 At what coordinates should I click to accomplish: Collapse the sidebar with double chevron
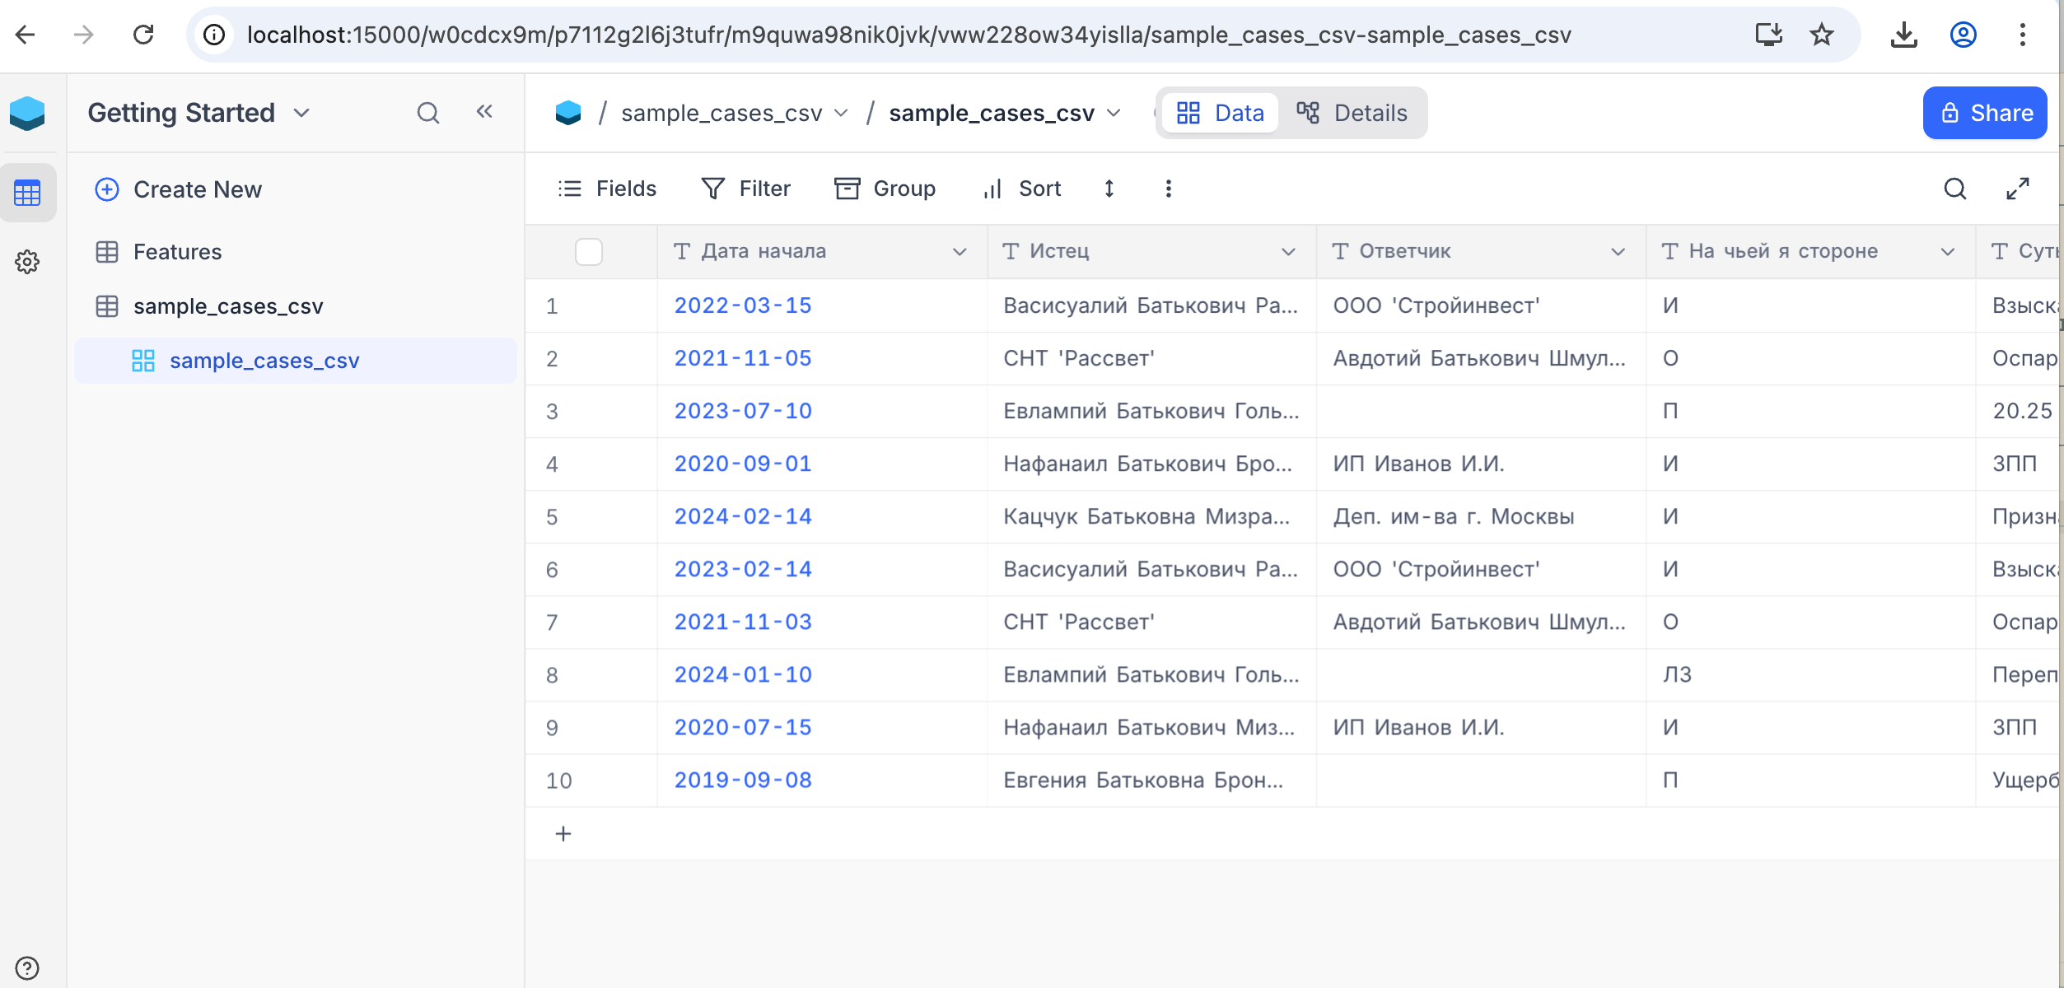tap(484, 112)
